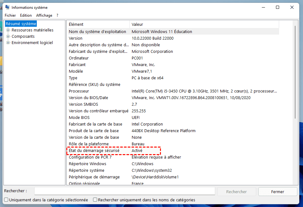
Task: Click the VMware7,1 value
Action: click(142, 71)
